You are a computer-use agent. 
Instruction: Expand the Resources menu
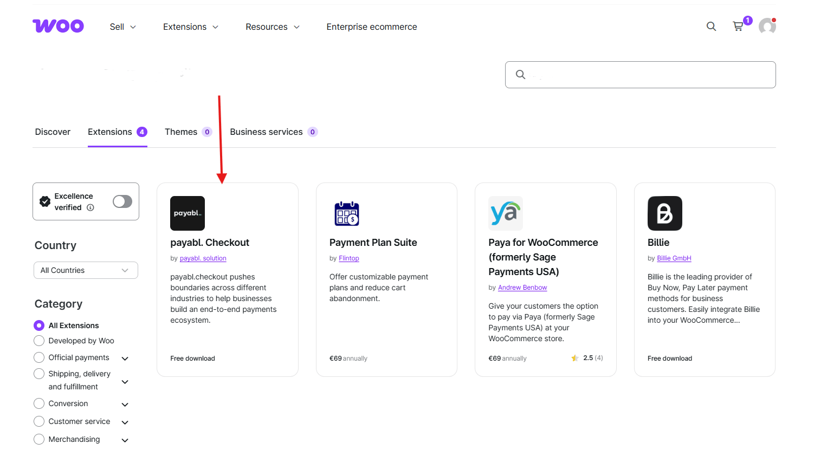click(x=273, y=27)
